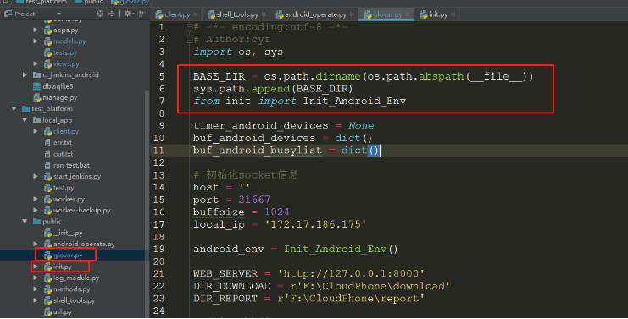Open the Project view dropdown
Screen dimensions: 628x319
pos(58,14)
